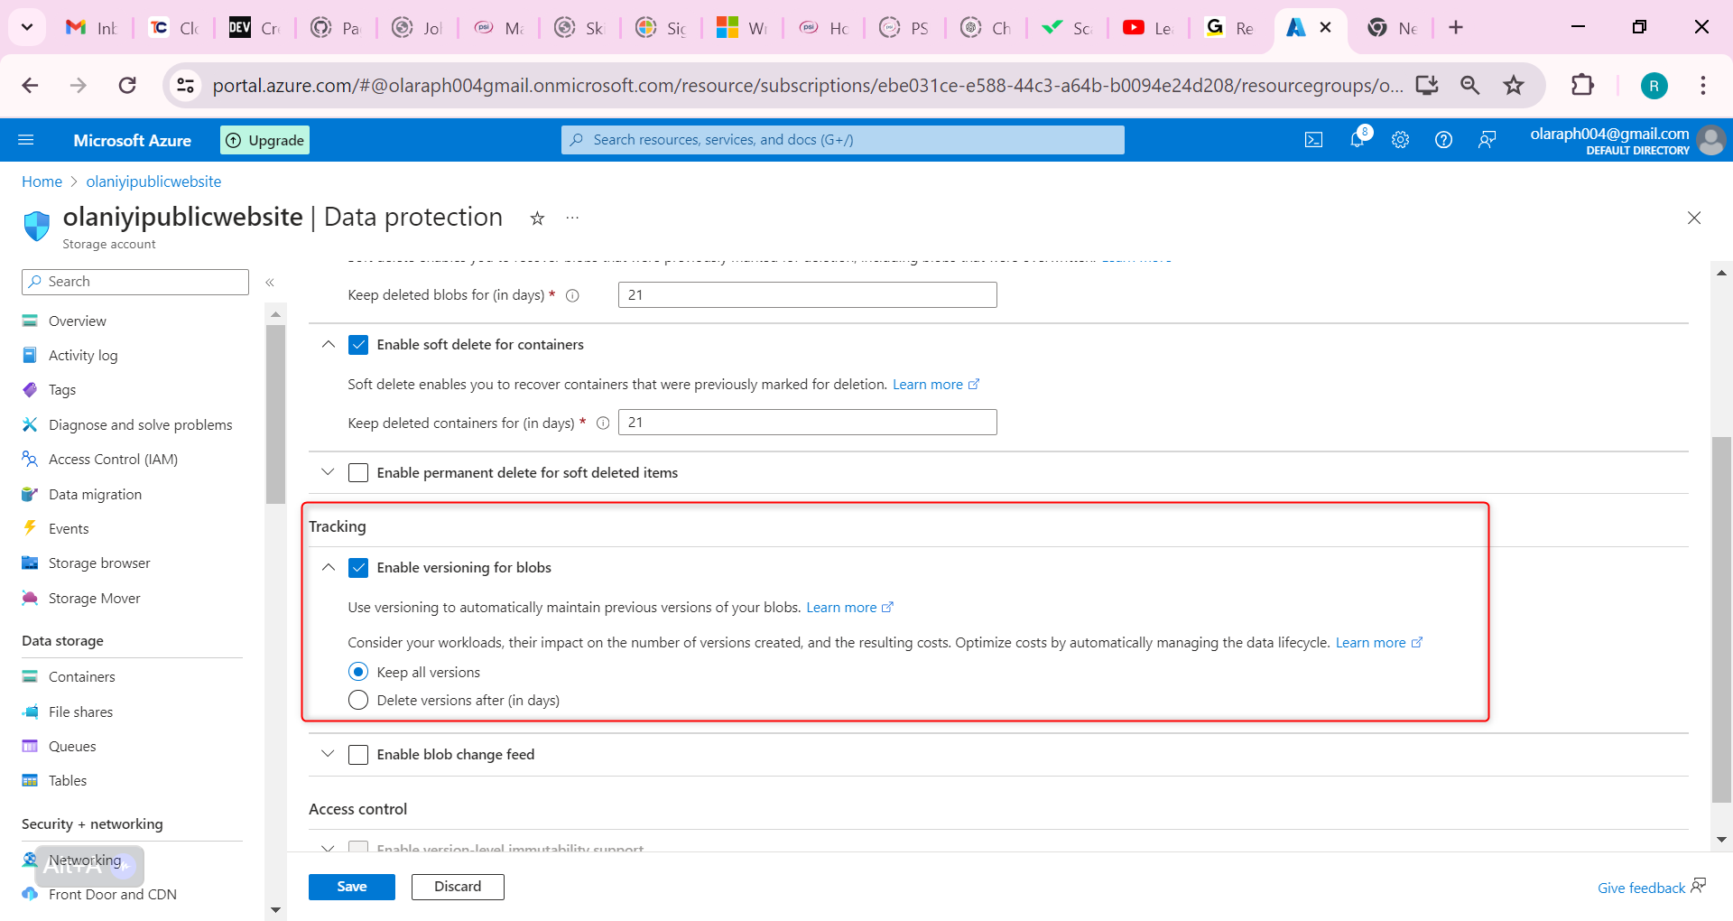Open the portal hamburger menu
The image size is (1733, 921).
[26, 140]
